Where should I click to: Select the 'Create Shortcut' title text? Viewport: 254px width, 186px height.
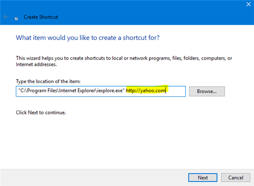pos(41,17)
